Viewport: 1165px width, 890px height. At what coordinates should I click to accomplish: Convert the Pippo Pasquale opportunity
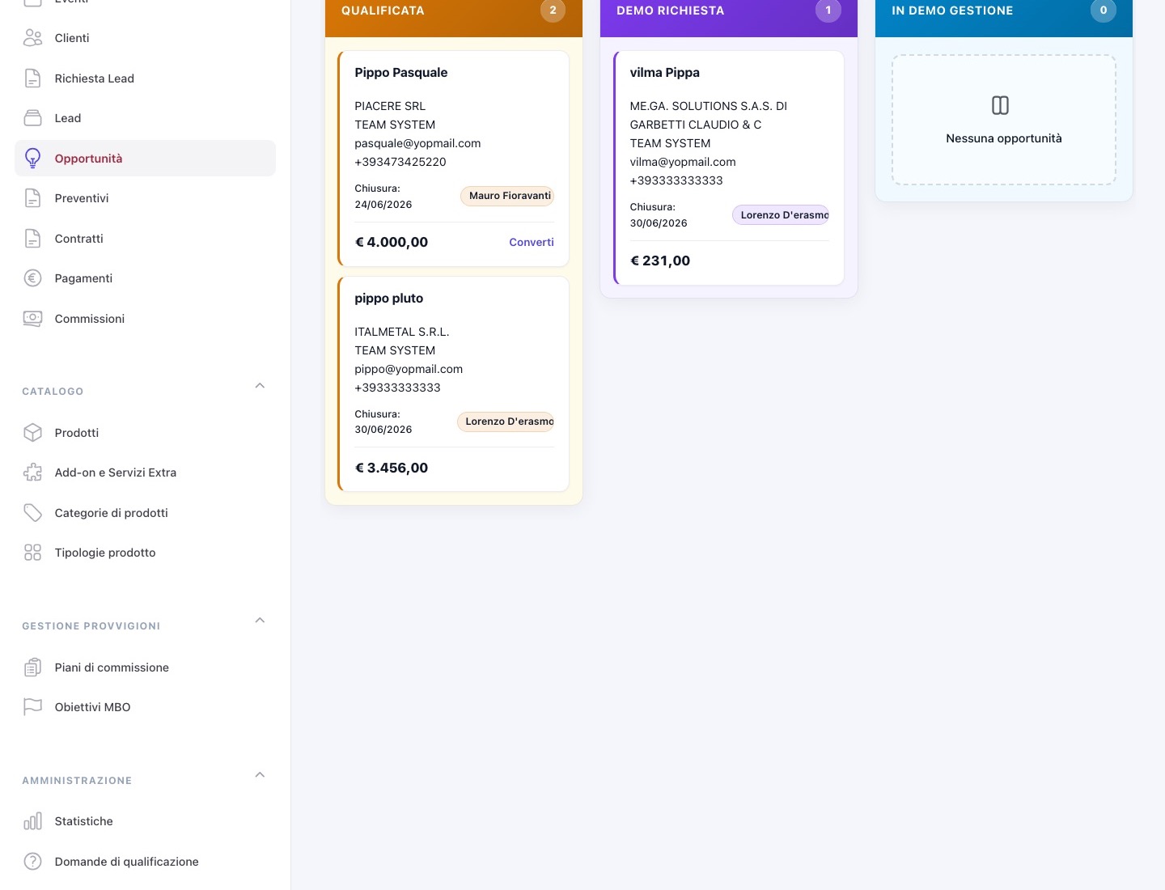pos(532,242)
